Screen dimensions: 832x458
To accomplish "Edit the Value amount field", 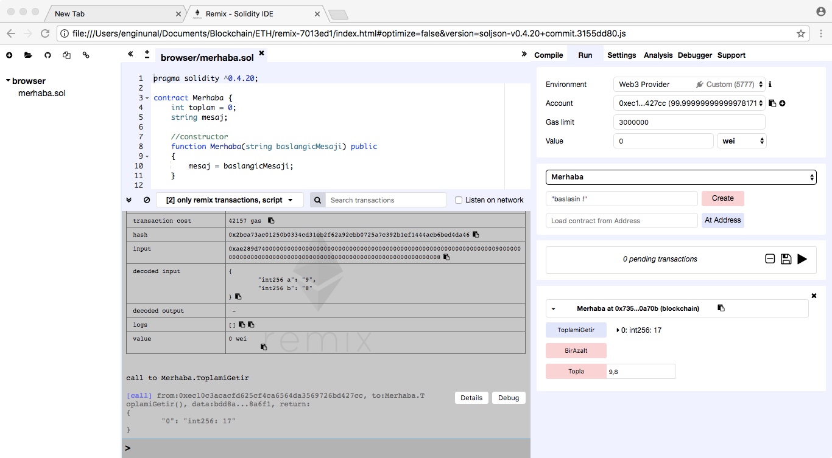I will [663, 141].
